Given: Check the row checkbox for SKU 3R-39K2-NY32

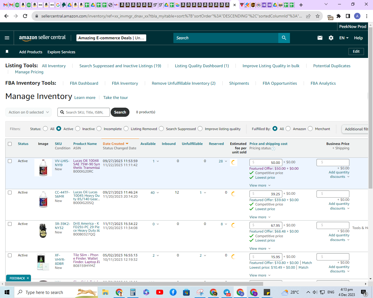Looking at the screenshot, I should tap(10, 224).
